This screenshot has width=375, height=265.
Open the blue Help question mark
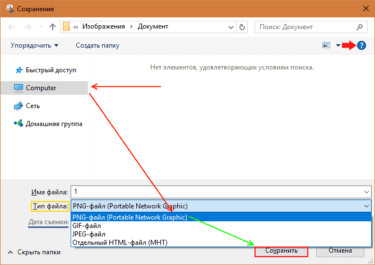point(362,45)
